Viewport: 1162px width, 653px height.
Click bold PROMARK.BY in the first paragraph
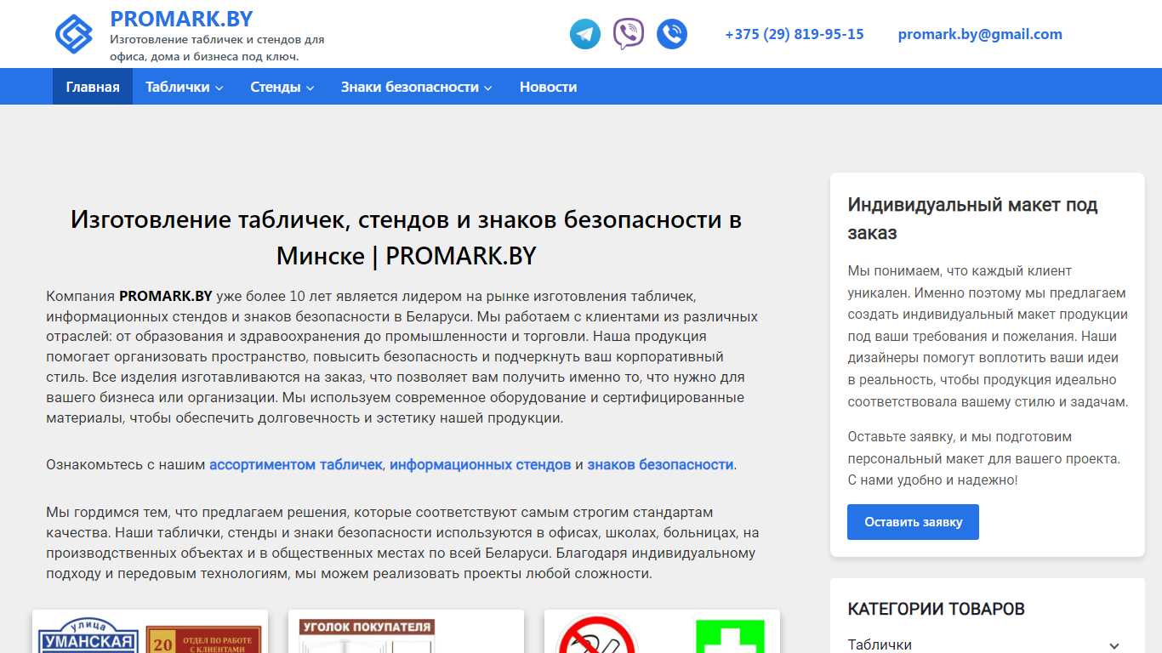(166, 296)
